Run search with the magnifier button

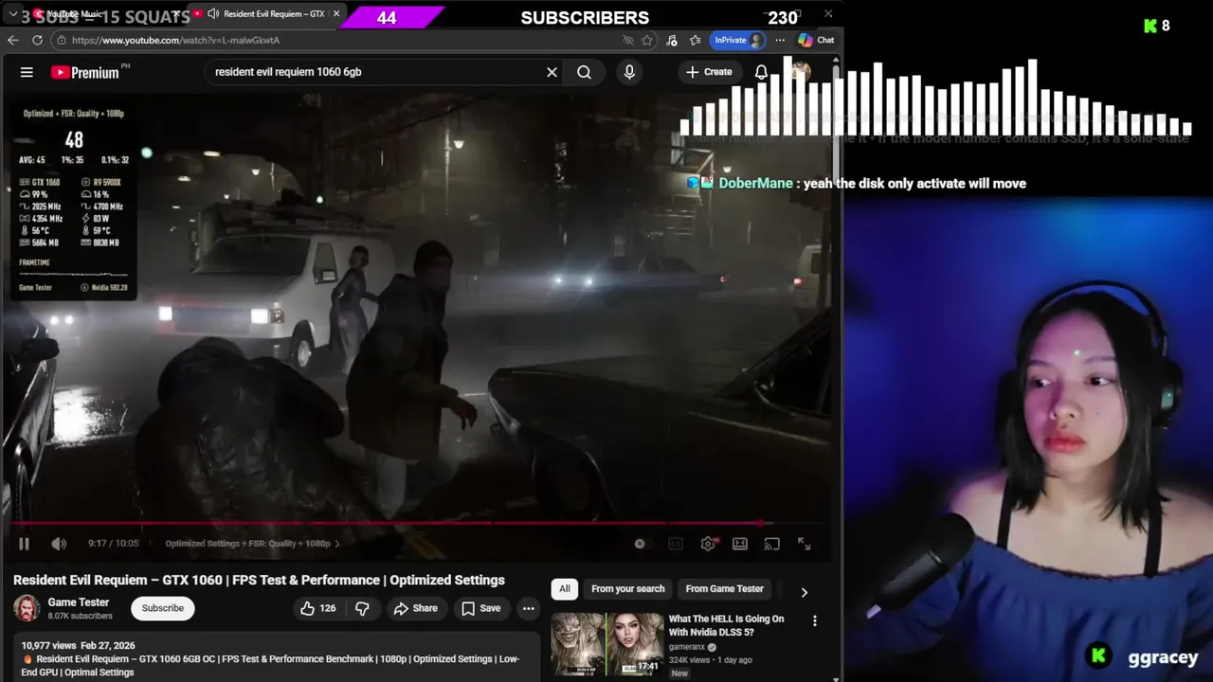click(x=584, y=72)
